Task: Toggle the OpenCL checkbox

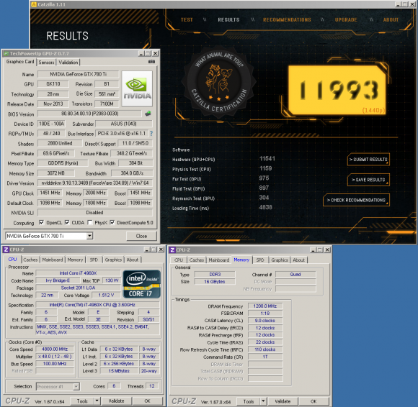Action: click(x=41, y=222)
